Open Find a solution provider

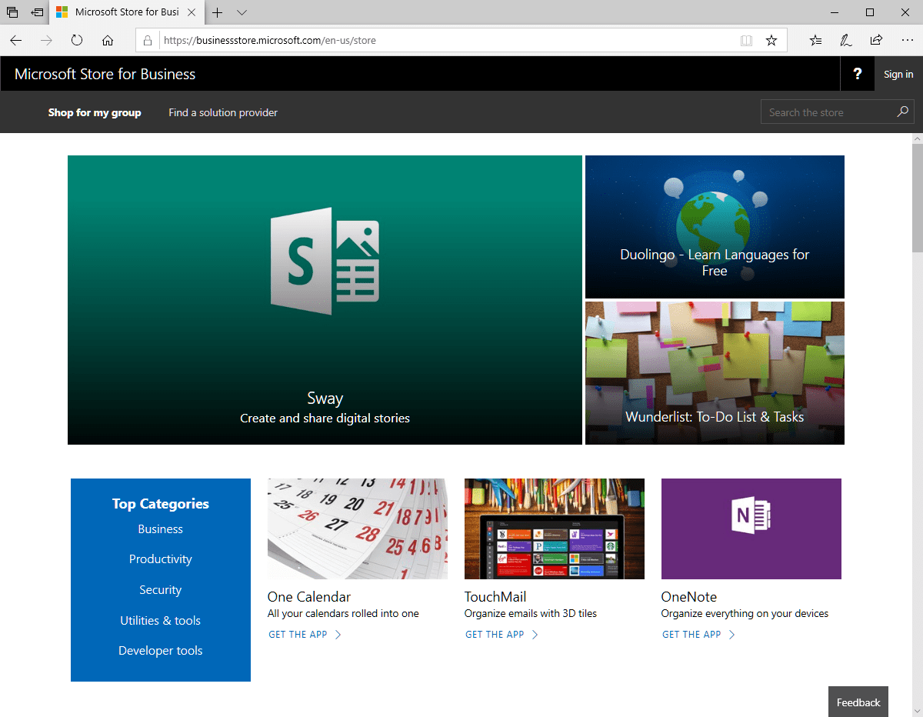(x=223, y=112)
